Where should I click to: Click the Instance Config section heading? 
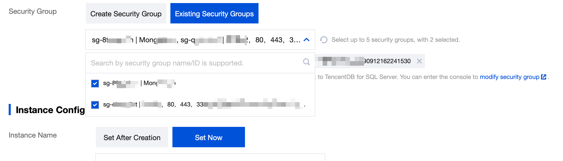tap(50, 110)
